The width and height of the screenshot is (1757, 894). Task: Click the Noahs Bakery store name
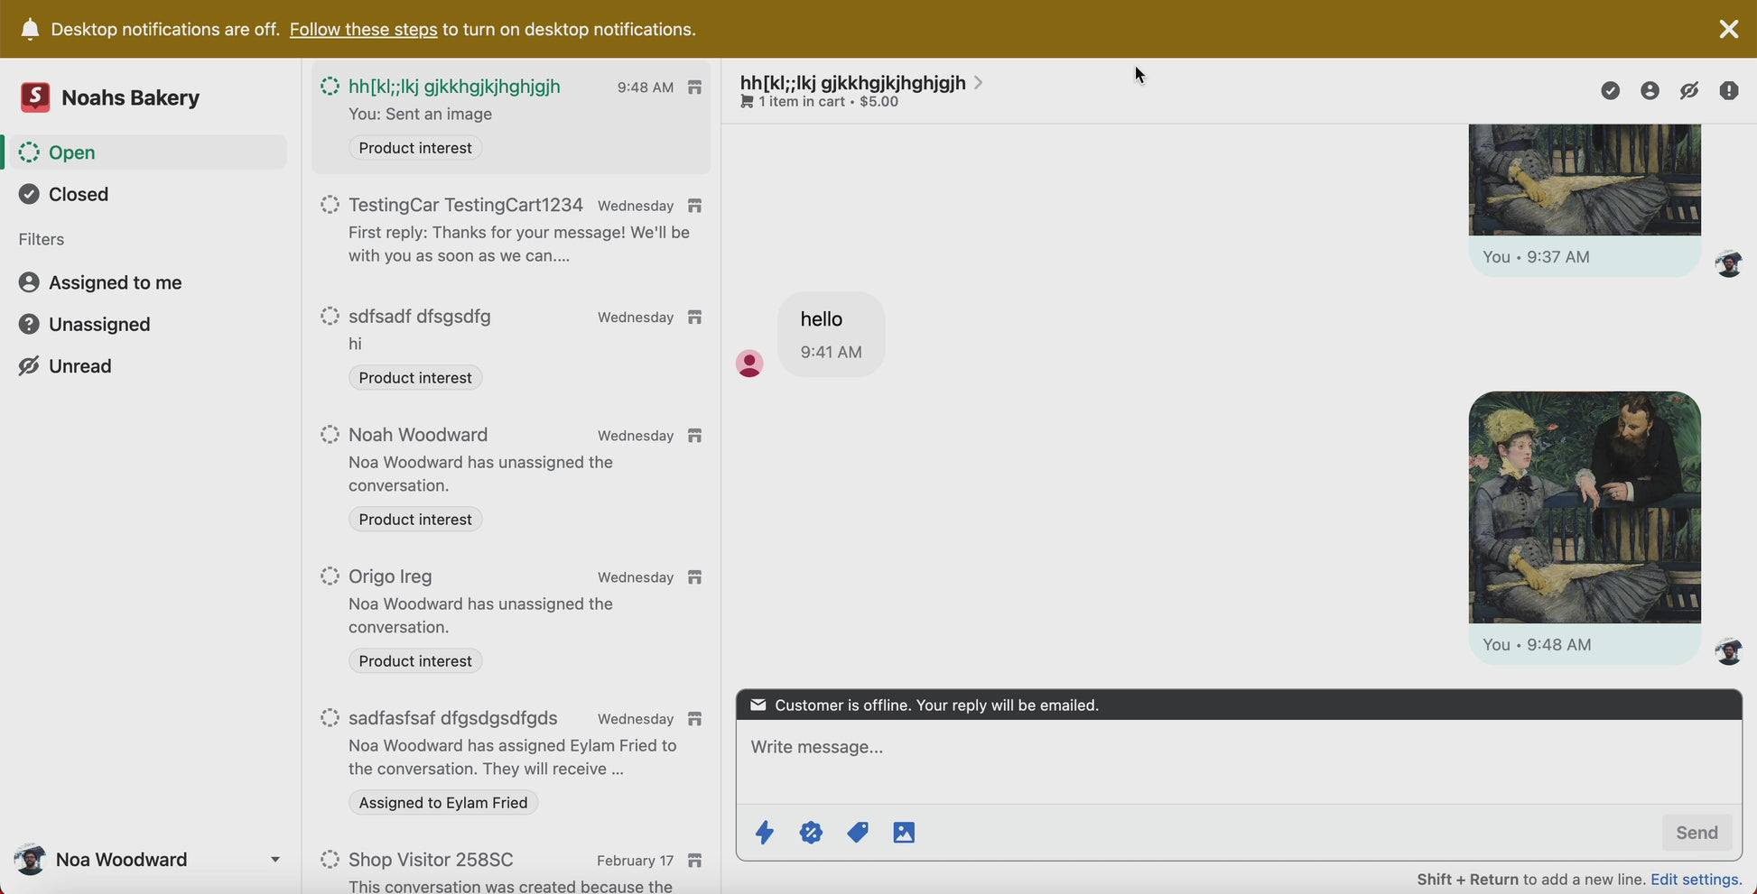(130, 97)
